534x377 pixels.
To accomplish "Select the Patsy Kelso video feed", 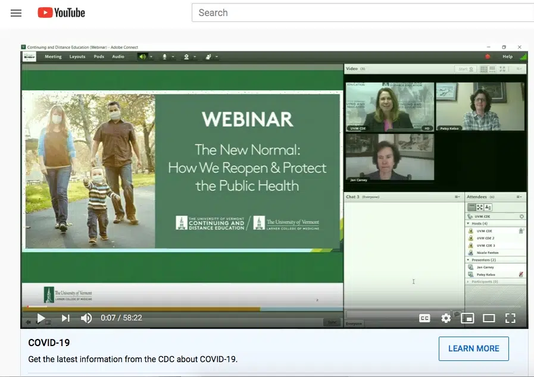I will click(480, 106).
